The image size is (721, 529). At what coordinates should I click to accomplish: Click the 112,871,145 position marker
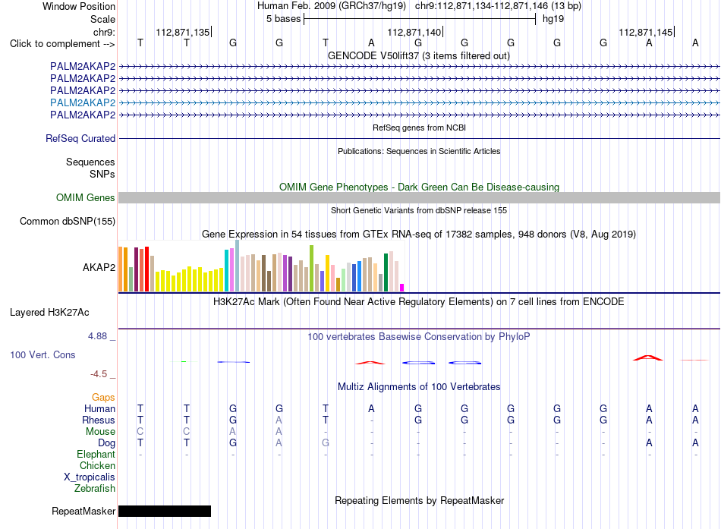(x=645, y=32)
